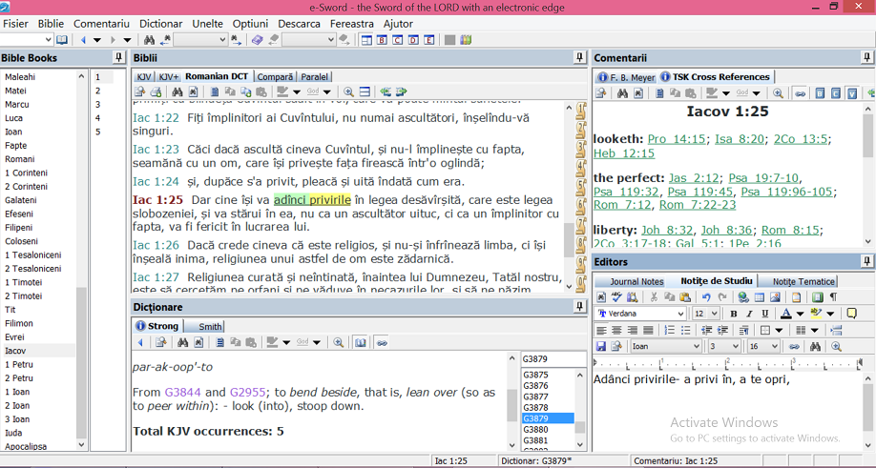Toggle Underline formatting in the Editors toolbar
The image size is (876, 468).
point(763,314)
